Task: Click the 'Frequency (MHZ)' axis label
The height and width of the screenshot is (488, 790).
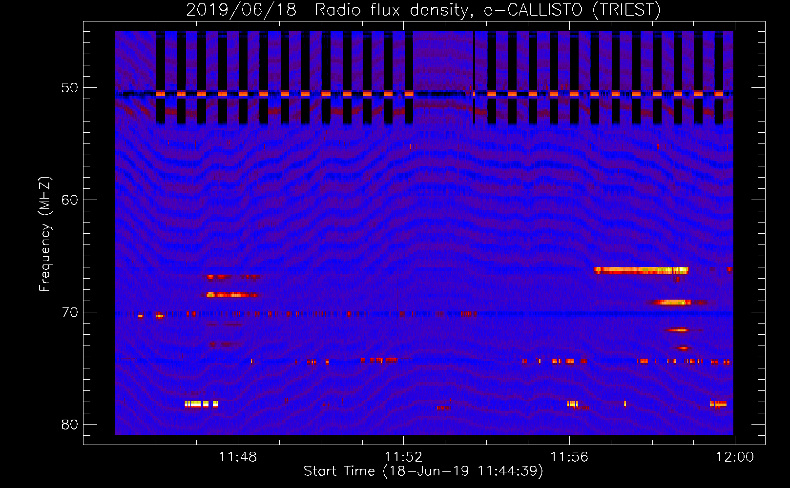Action: coord(45,234)
